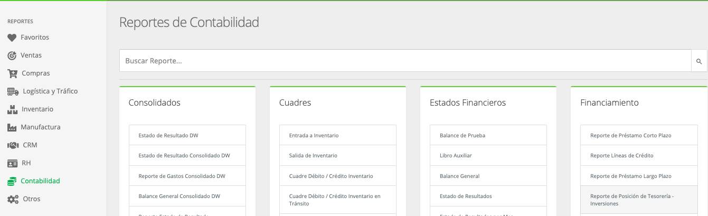Open Estado de Resultado Consolidado DW

[x=187, y=155]
